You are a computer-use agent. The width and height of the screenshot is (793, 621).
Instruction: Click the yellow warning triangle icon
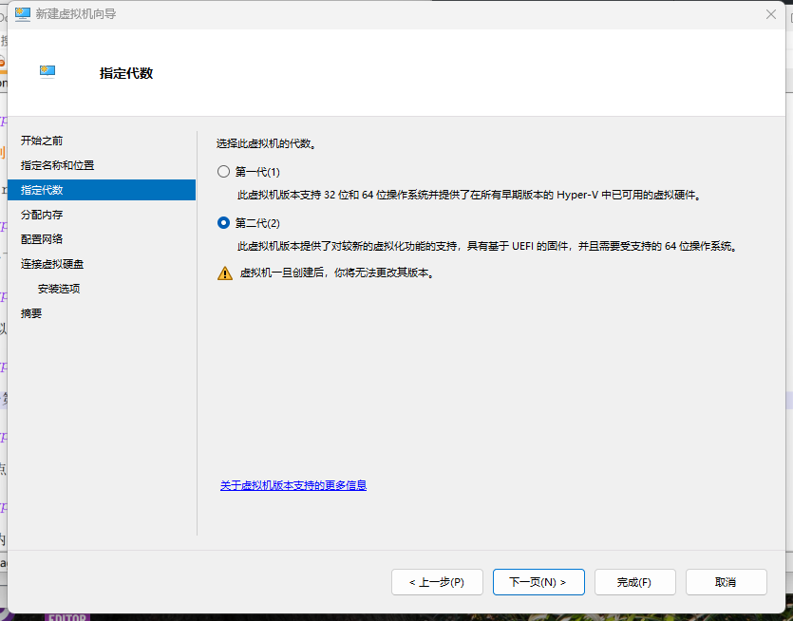point(225,273)
